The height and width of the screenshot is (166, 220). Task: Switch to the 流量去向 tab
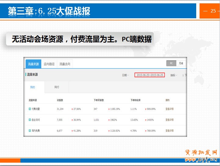tap(65, 64)
